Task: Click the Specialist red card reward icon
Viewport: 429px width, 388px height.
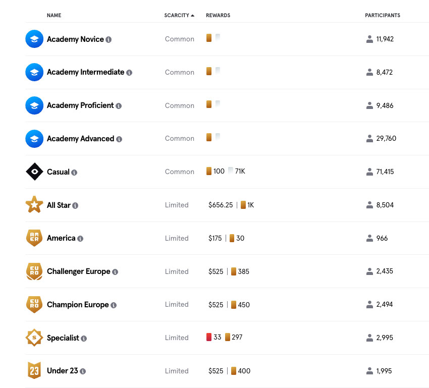Action: pyautogui.click(x=209, y=337)
